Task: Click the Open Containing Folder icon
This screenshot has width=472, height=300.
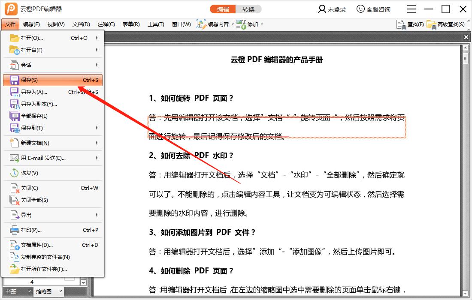Action: click(x=14, y=269)
